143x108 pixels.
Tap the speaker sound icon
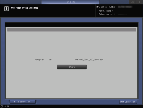coord(132,2)
